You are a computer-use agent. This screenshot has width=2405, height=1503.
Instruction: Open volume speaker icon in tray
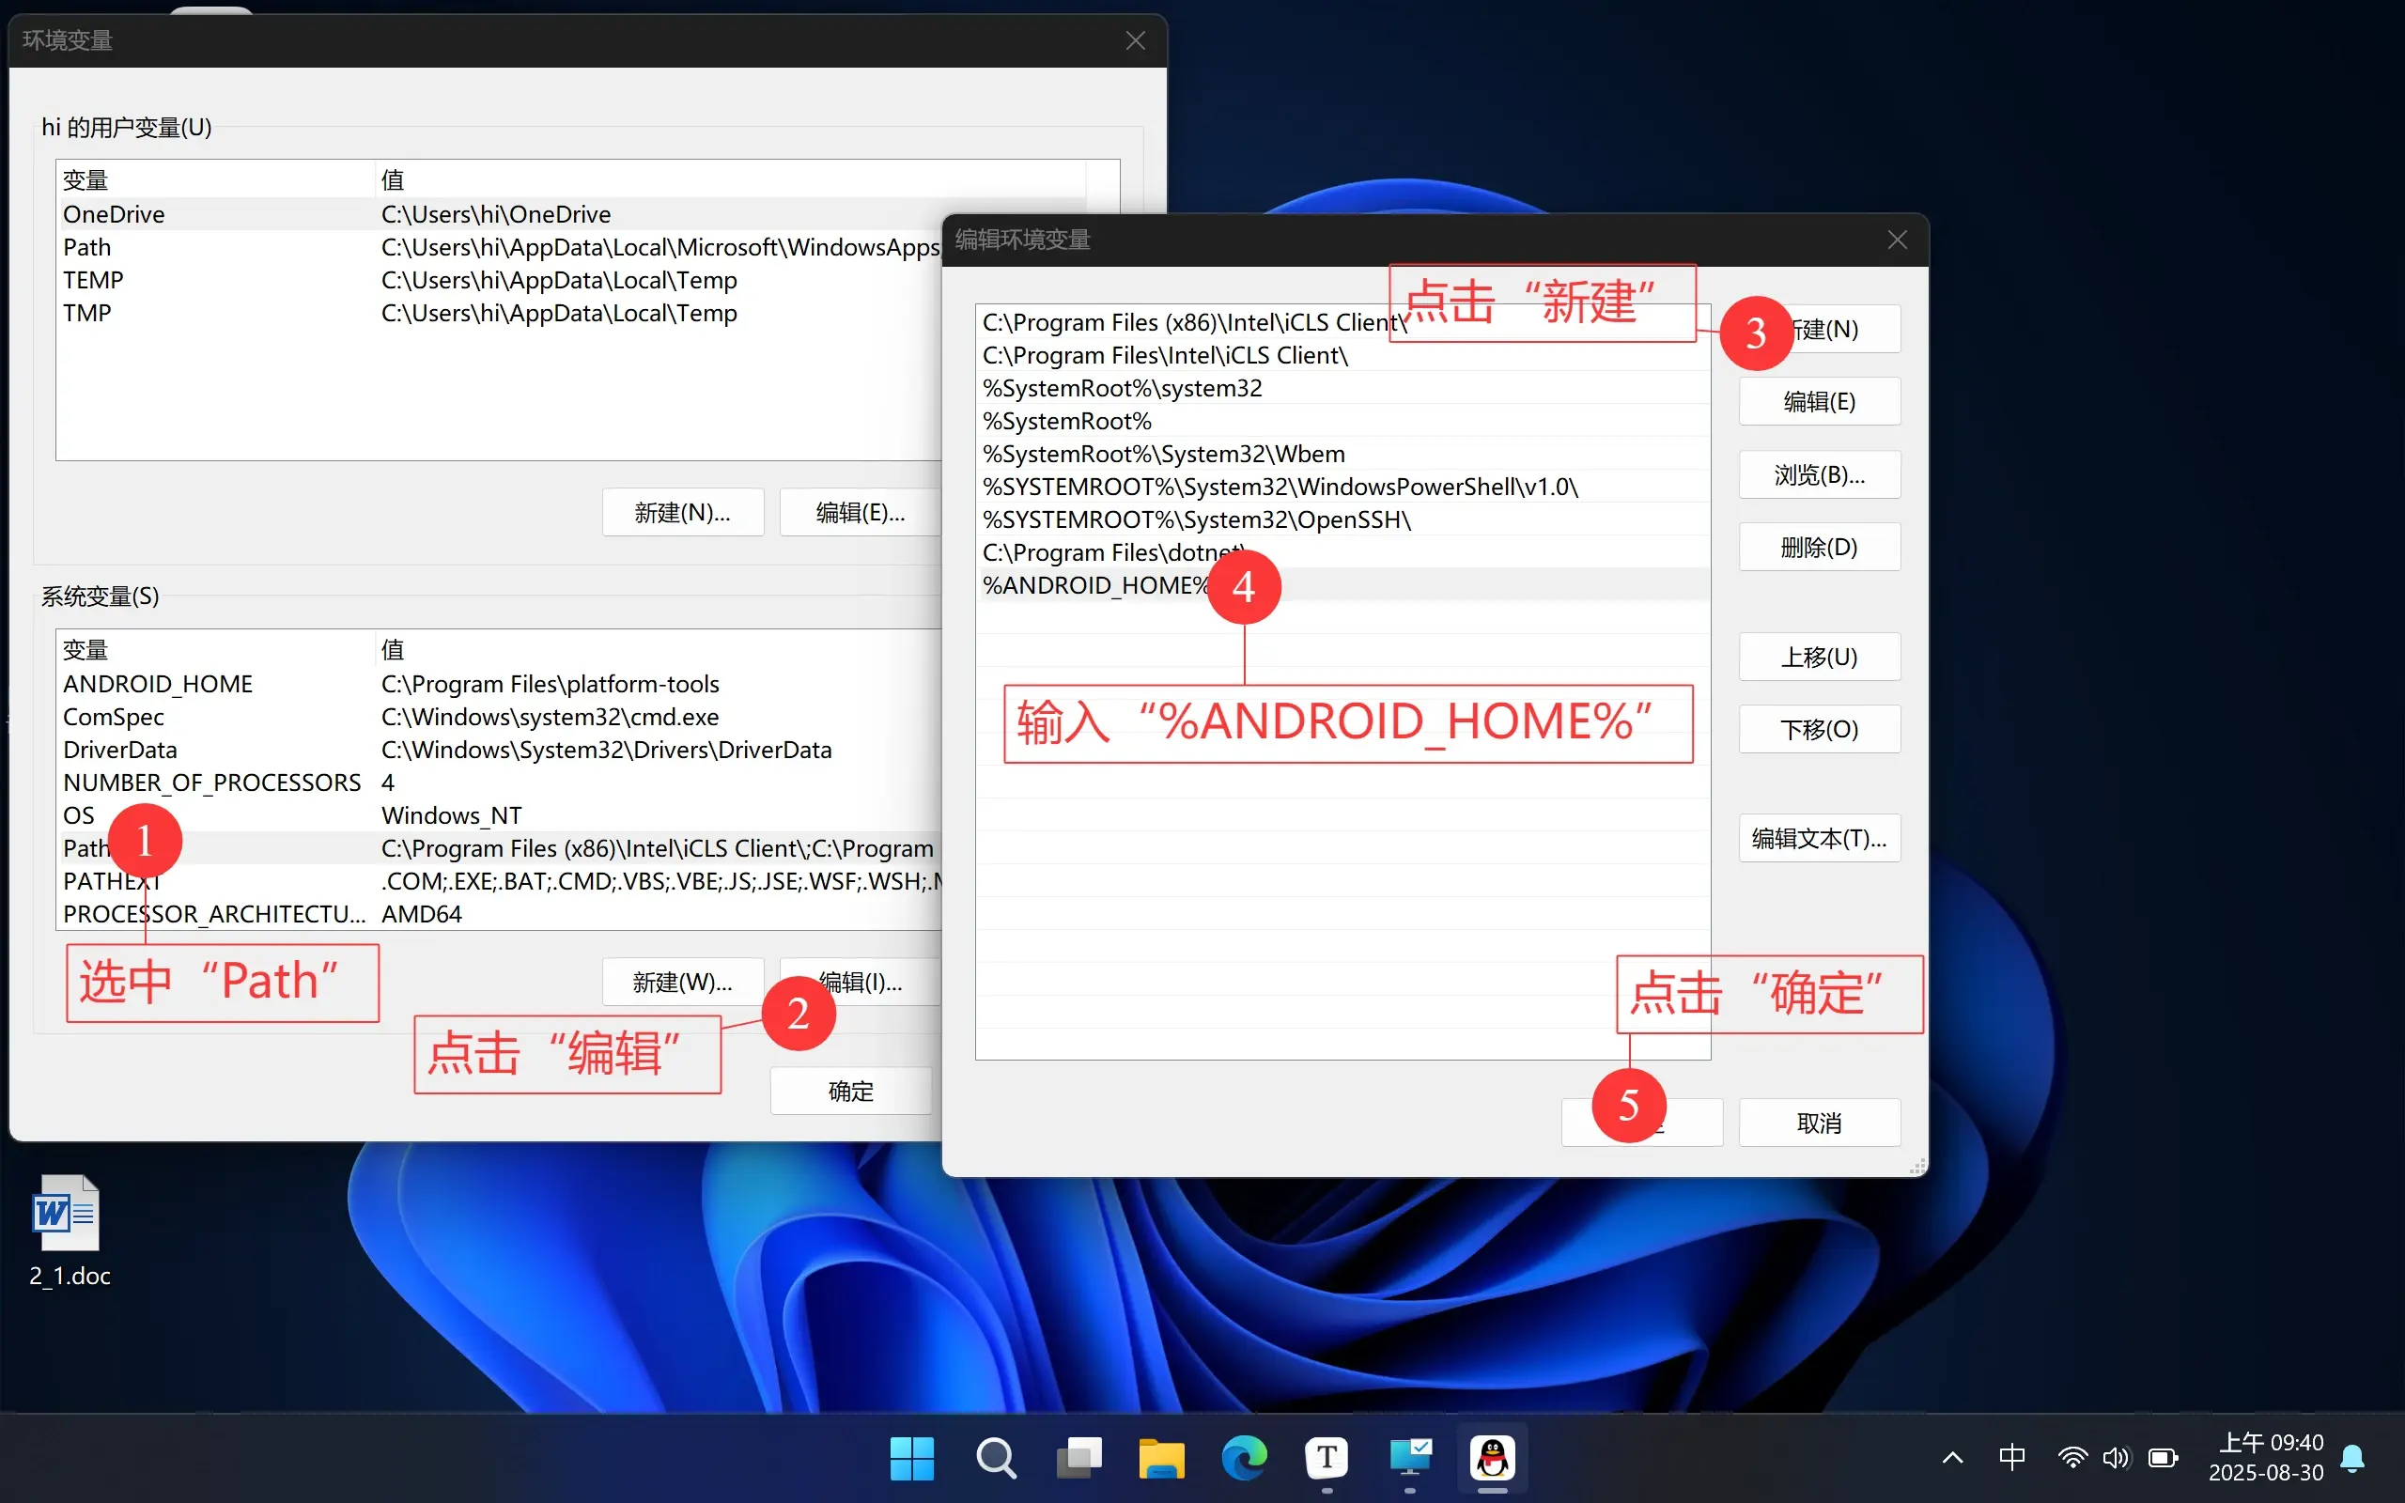[2116, 1457]
